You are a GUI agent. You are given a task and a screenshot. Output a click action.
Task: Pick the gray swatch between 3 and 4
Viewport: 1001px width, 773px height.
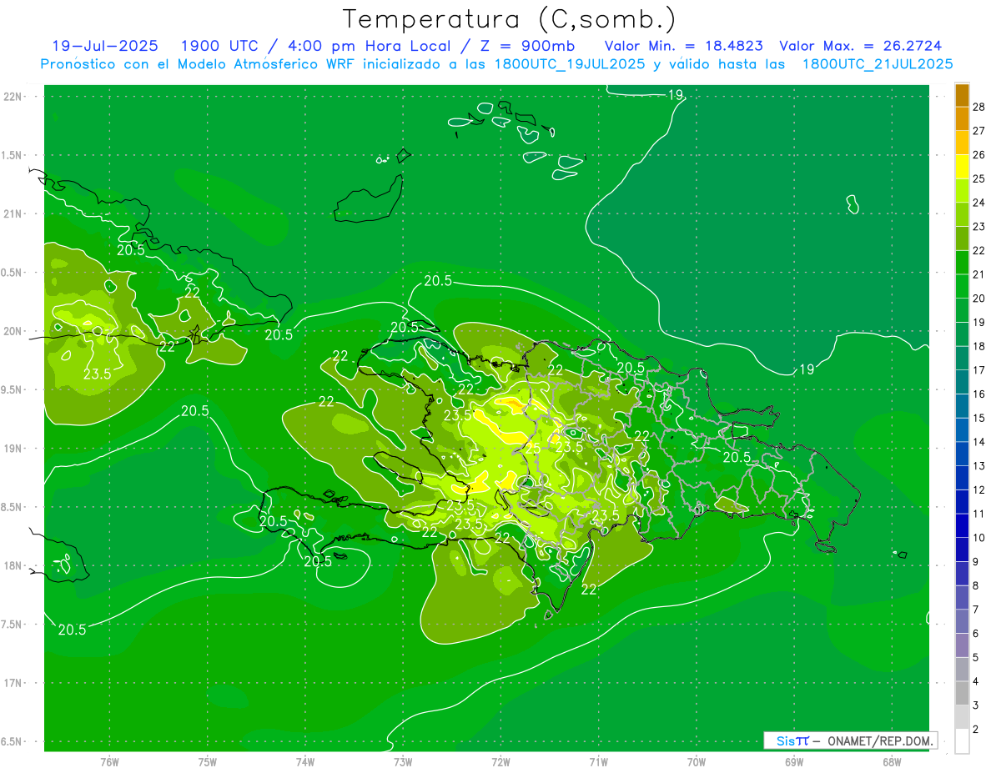tap(962, 693)
